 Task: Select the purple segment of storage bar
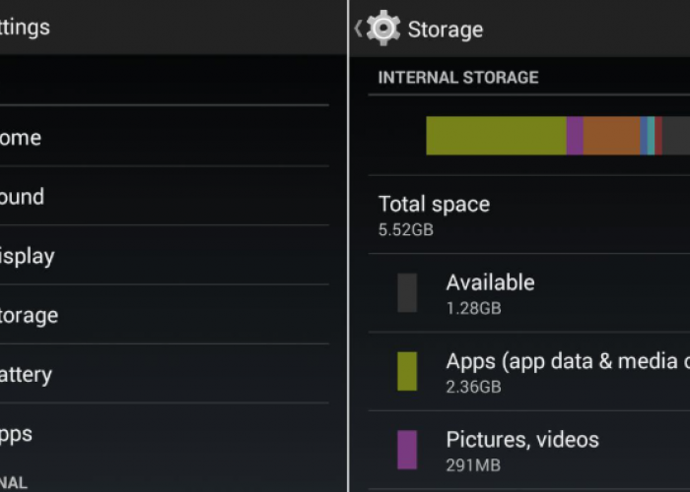[x=575, y=136]
